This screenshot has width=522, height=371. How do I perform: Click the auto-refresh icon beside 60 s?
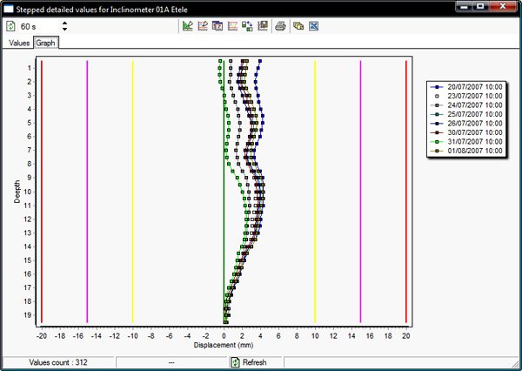click(x=10, y=26)
